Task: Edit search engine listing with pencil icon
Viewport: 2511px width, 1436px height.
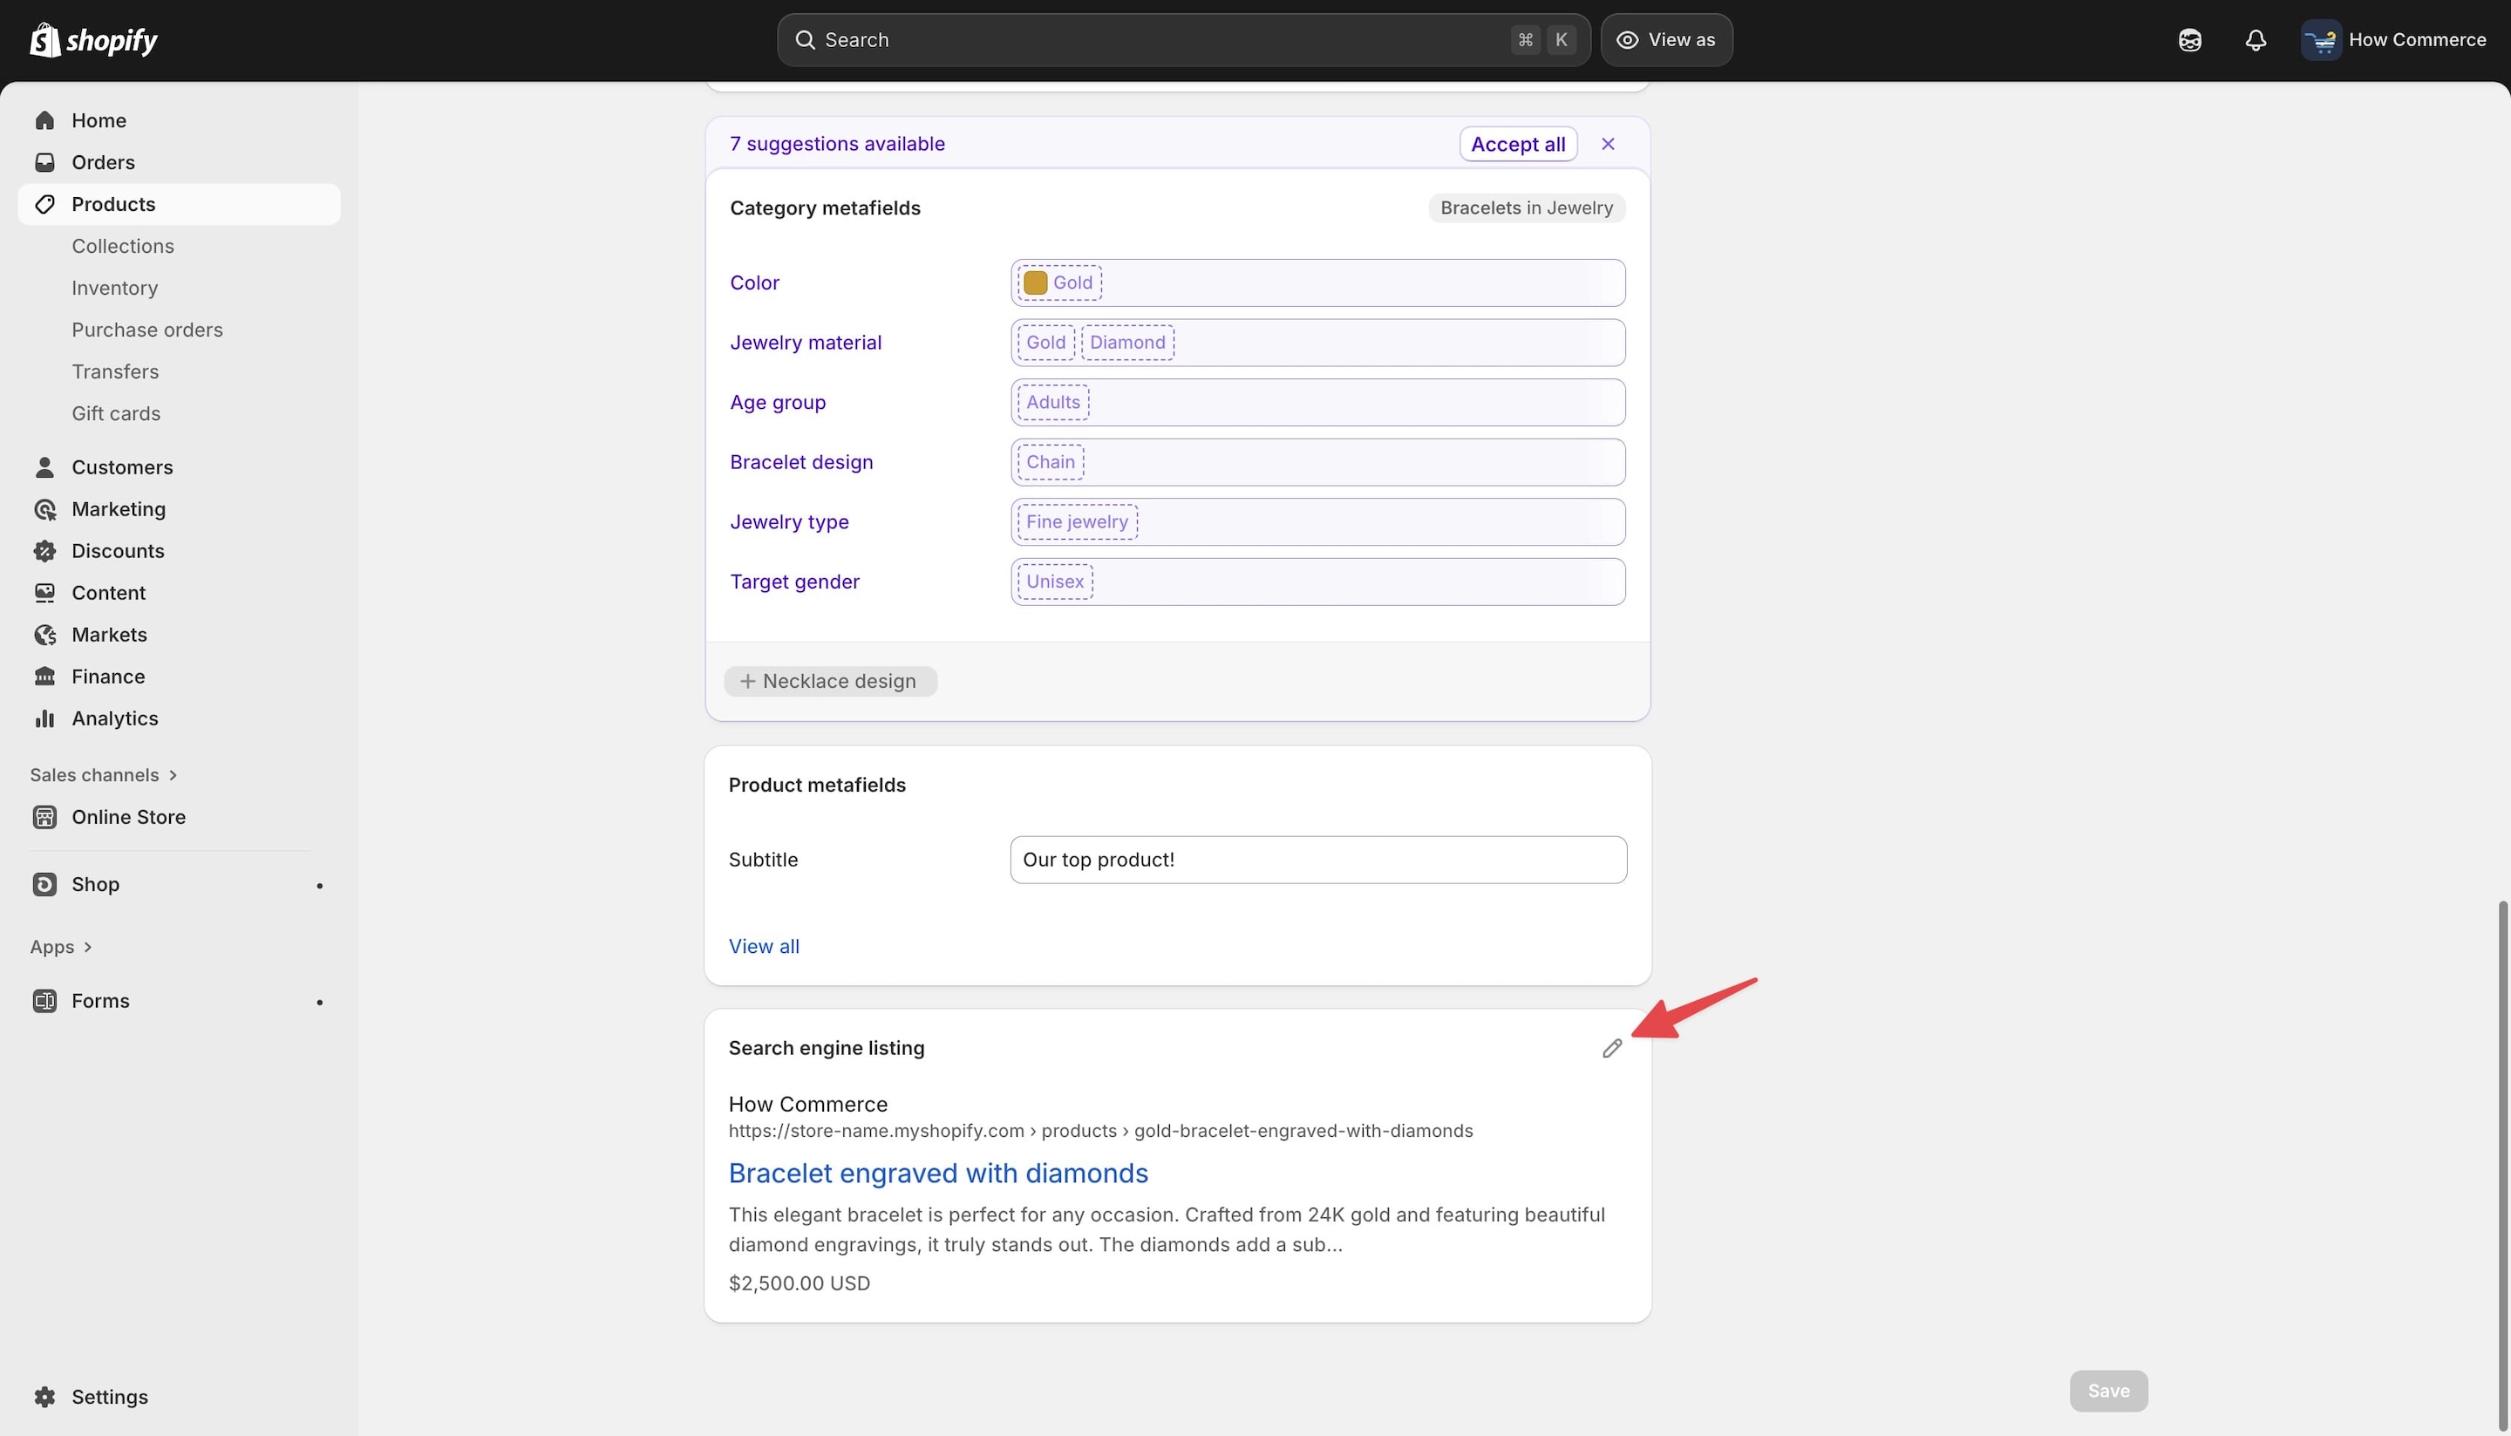Action: tap(1611, 1048)
